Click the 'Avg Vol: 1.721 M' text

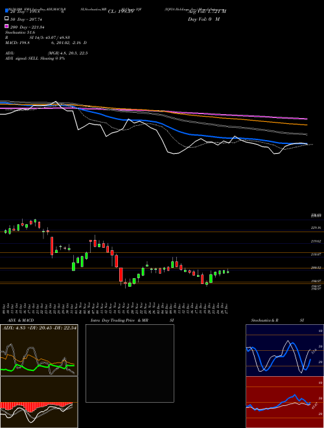207,12
